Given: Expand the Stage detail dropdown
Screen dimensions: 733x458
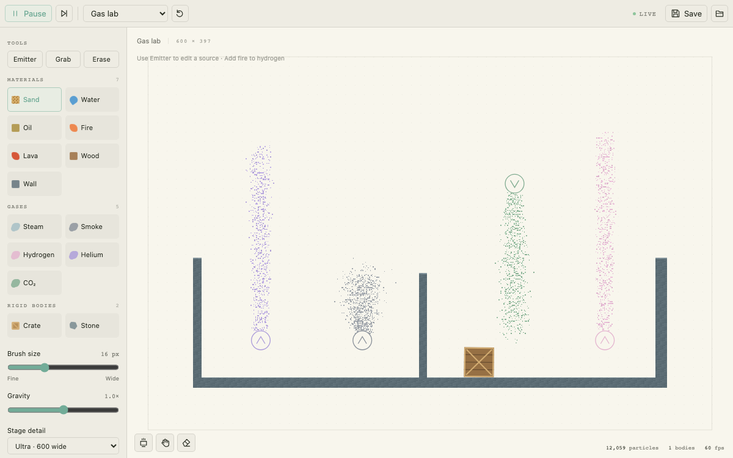Looking at the screenshot, I should coord(63,446).
